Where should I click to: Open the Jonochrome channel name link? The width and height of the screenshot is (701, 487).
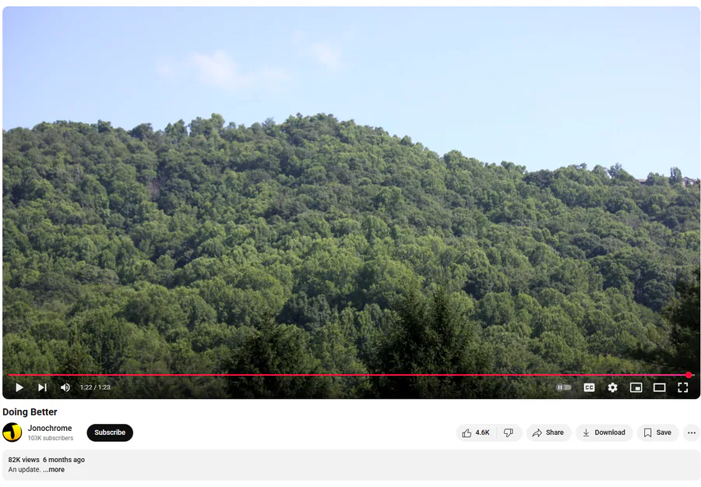pyautogui.click(x=50, y=428)
